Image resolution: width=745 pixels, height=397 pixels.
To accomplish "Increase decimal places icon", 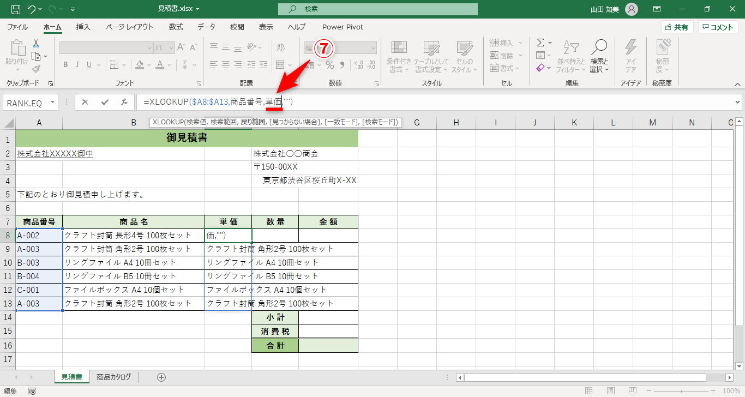I will (359, 65).
